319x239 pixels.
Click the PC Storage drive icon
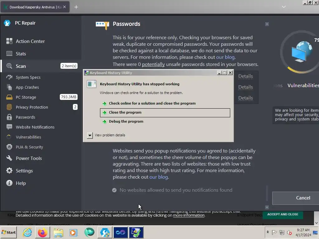[x=9, y=97]
